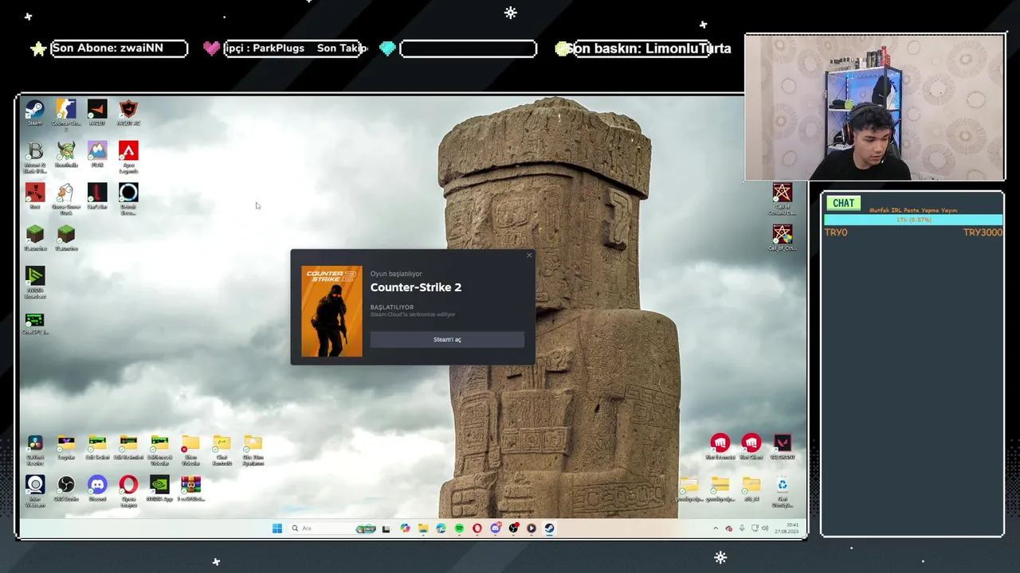Image resolution: width=1020 pixels, height=573 pixels.
Task: Open the taskbar clock and date
Action: point(787,528)
